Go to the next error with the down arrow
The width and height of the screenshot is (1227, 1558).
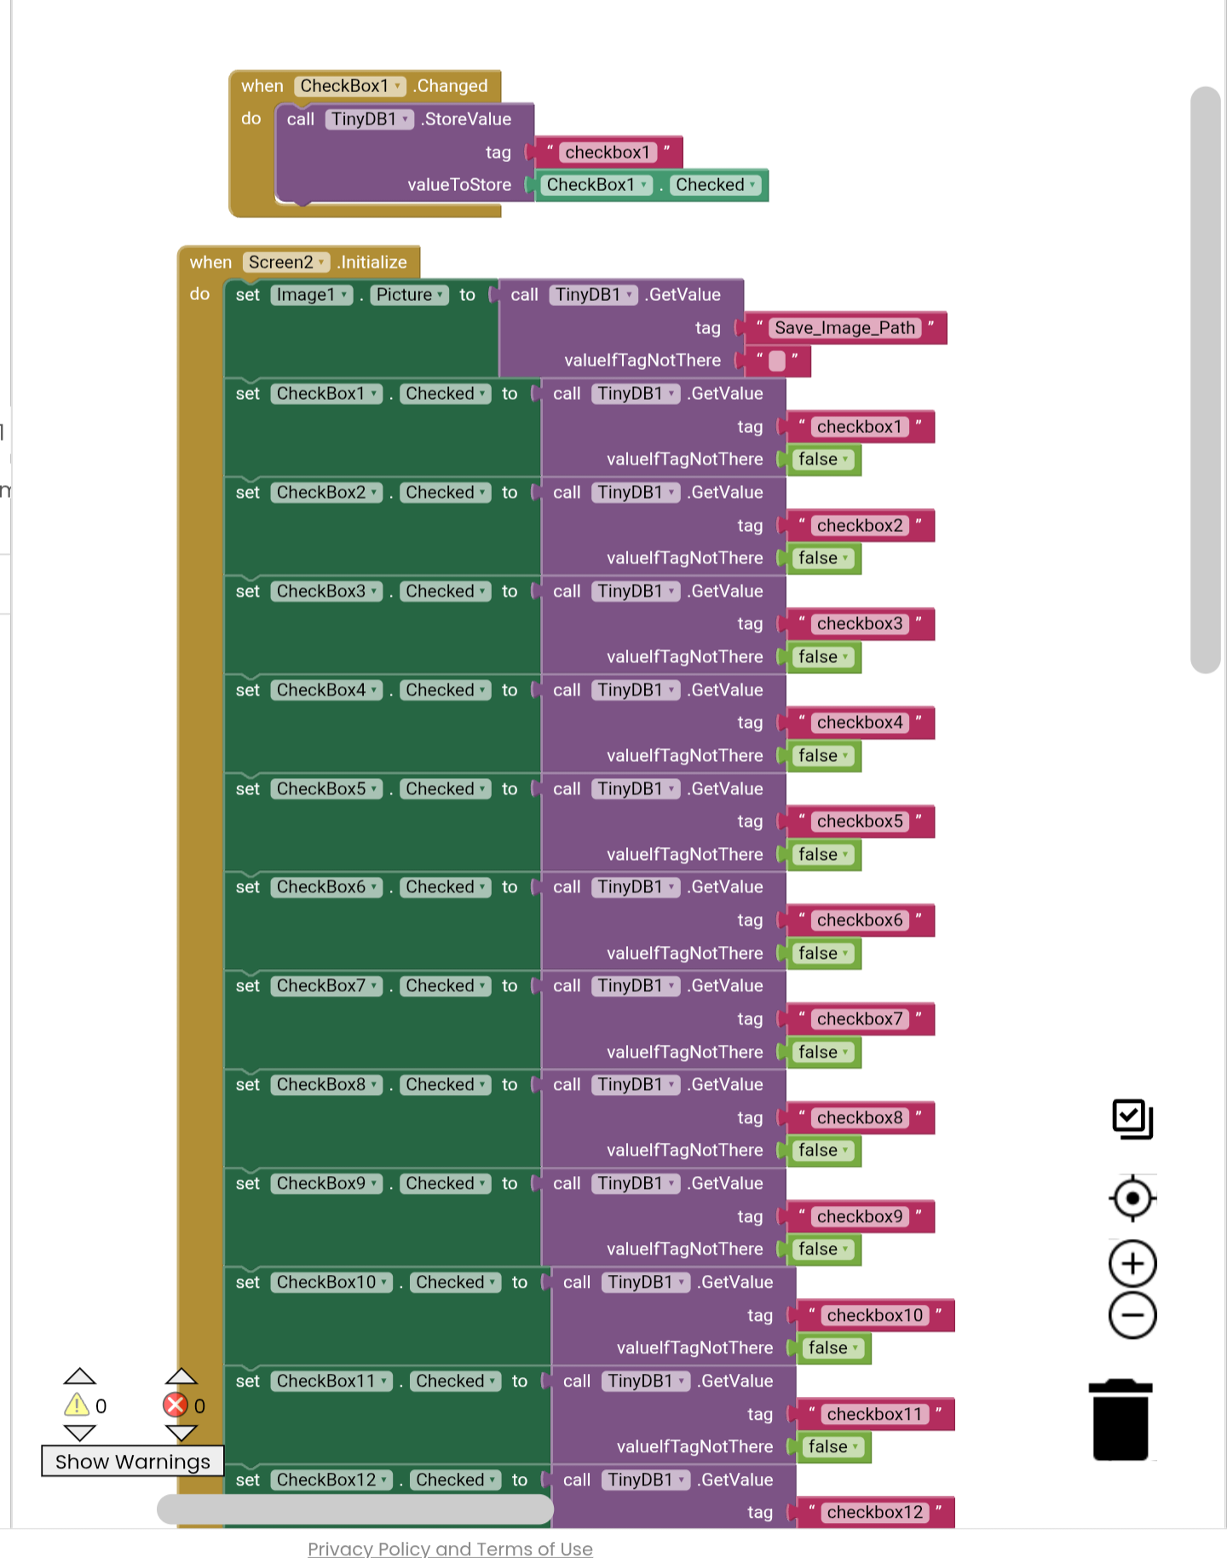[x=181, y=1434]
